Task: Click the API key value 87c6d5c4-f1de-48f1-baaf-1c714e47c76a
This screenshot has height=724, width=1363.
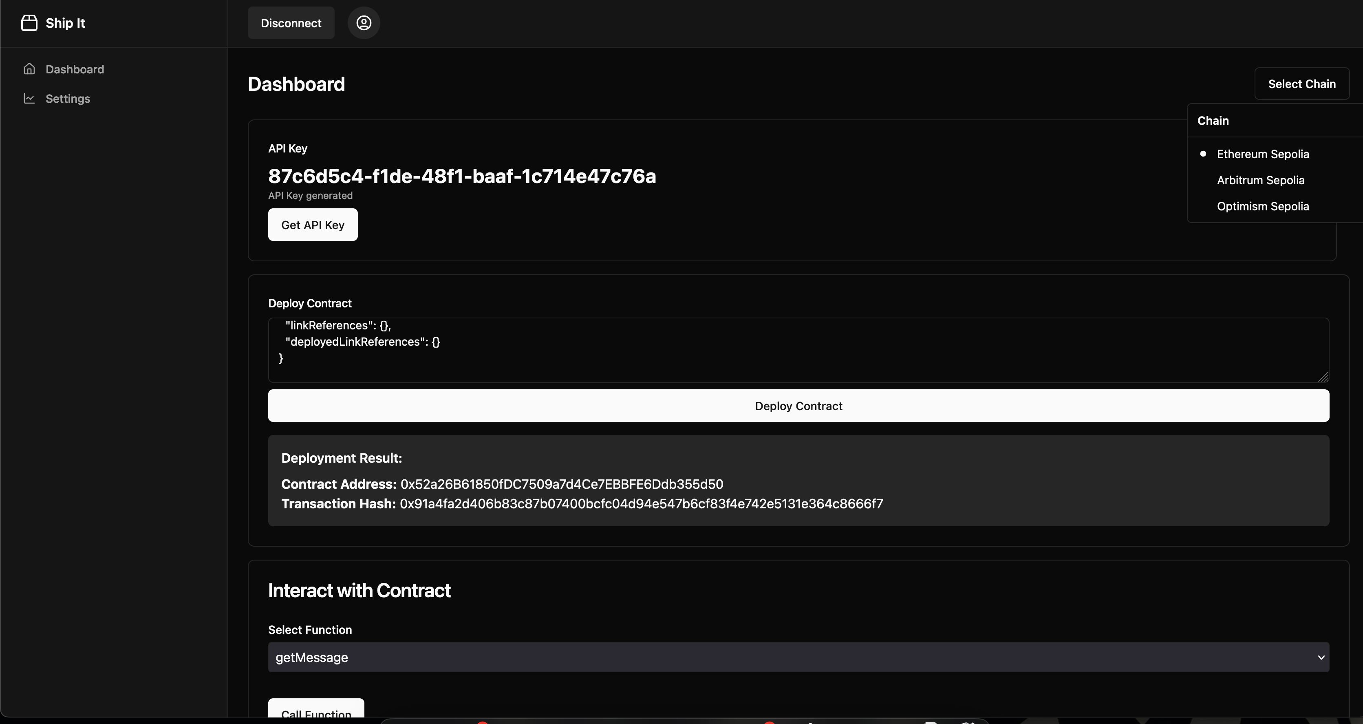Action: 462,176
